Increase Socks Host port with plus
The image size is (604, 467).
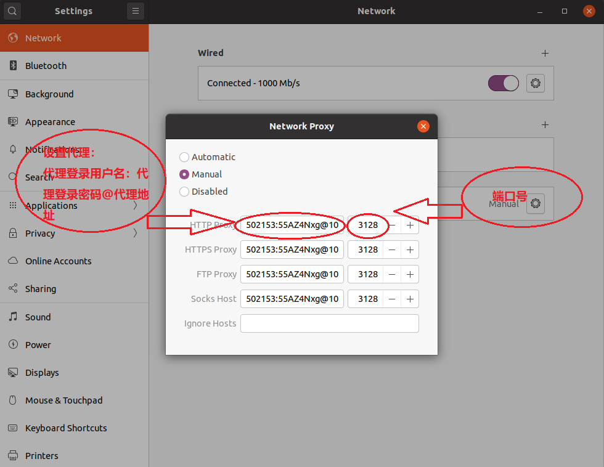(410, 299)
